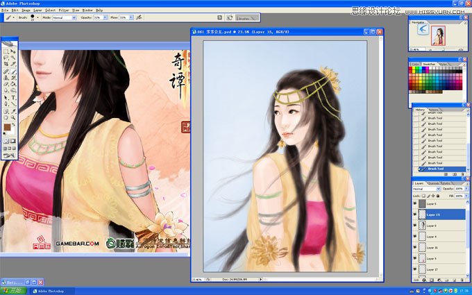The image size is (472, 295).
Task: Select the Path Selection tool
Action: 6,98
